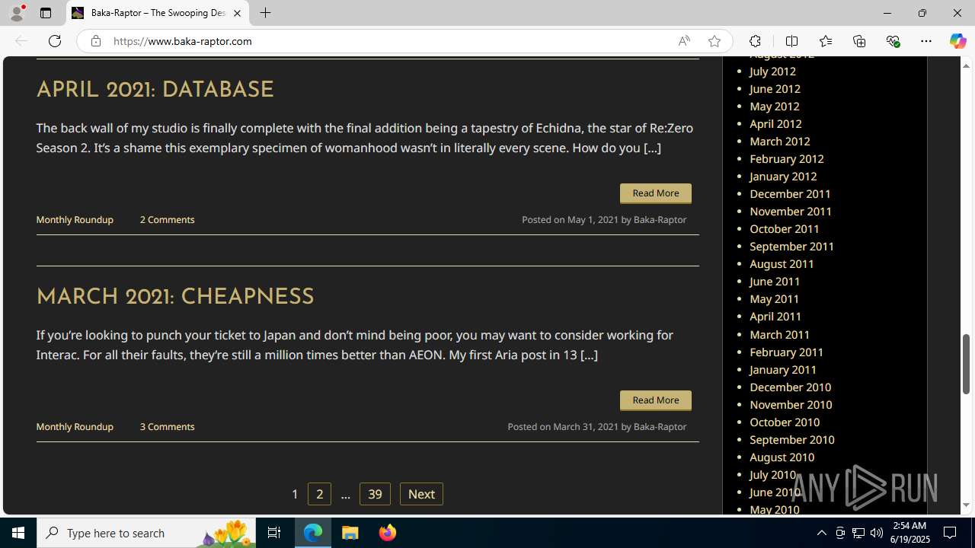The width and height of the screenshot is (975, 548).
Task: Go to pagination page 2
Action: pyautogui.click(x=319, y=494)
